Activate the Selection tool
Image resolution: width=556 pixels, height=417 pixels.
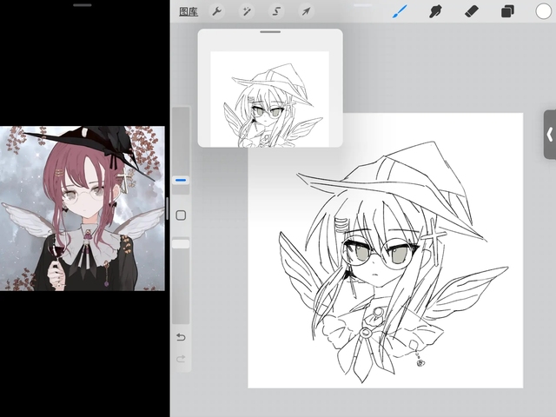tap(276, 11)
